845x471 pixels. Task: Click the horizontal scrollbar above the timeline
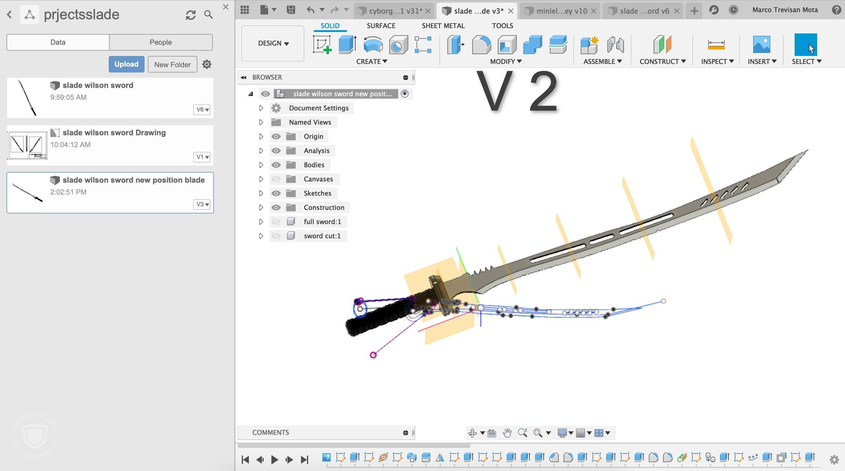[x=354, y=446]
